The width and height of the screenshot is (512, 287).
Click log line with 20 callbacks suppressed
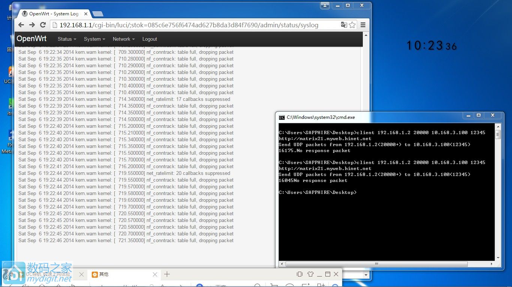(124, 173)
